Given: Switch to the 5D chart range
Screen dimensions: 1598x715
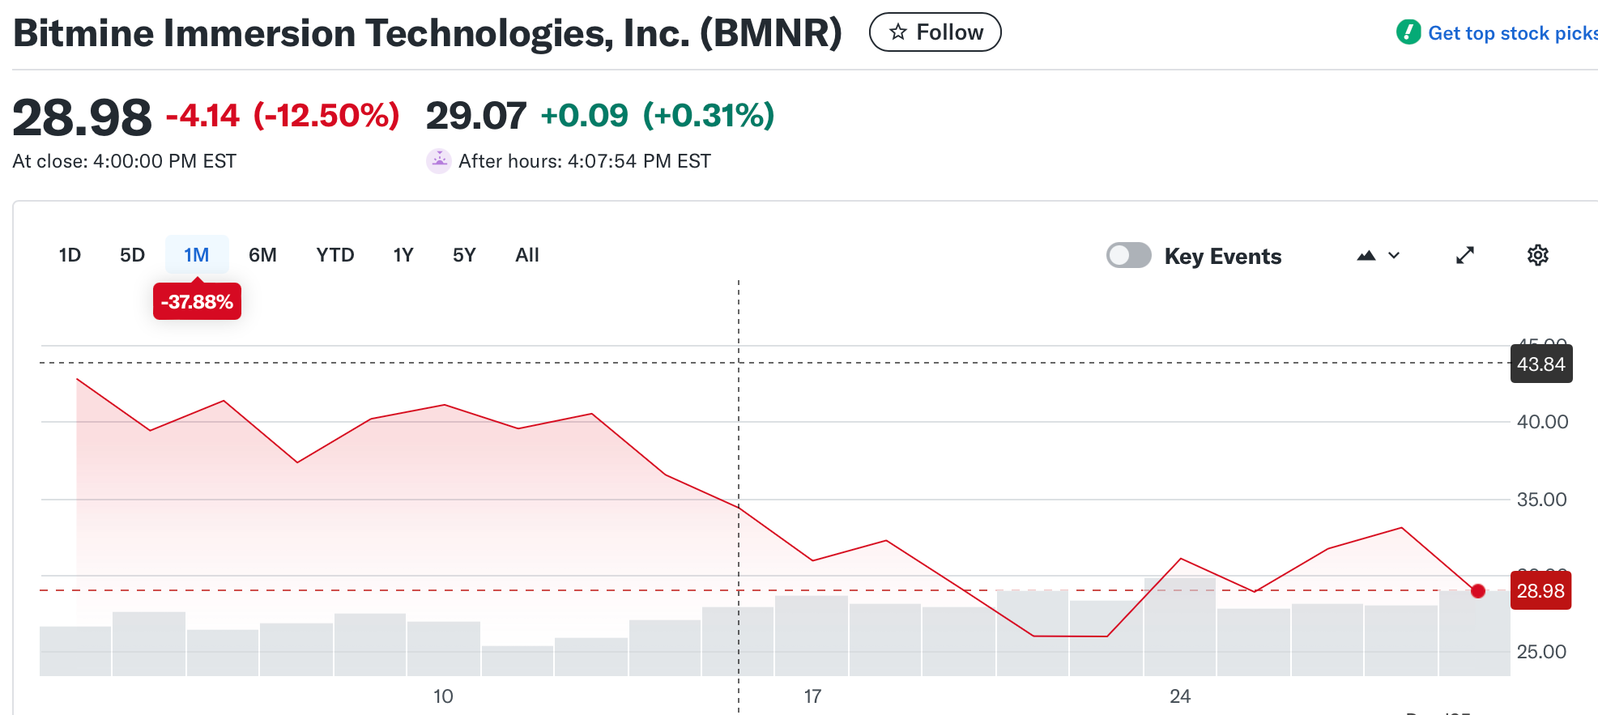Looking at the screenshot, I should (x=132, y=254).
